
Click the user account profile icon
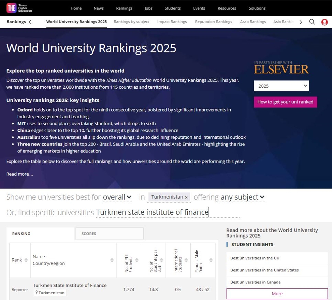pos(324,21)
